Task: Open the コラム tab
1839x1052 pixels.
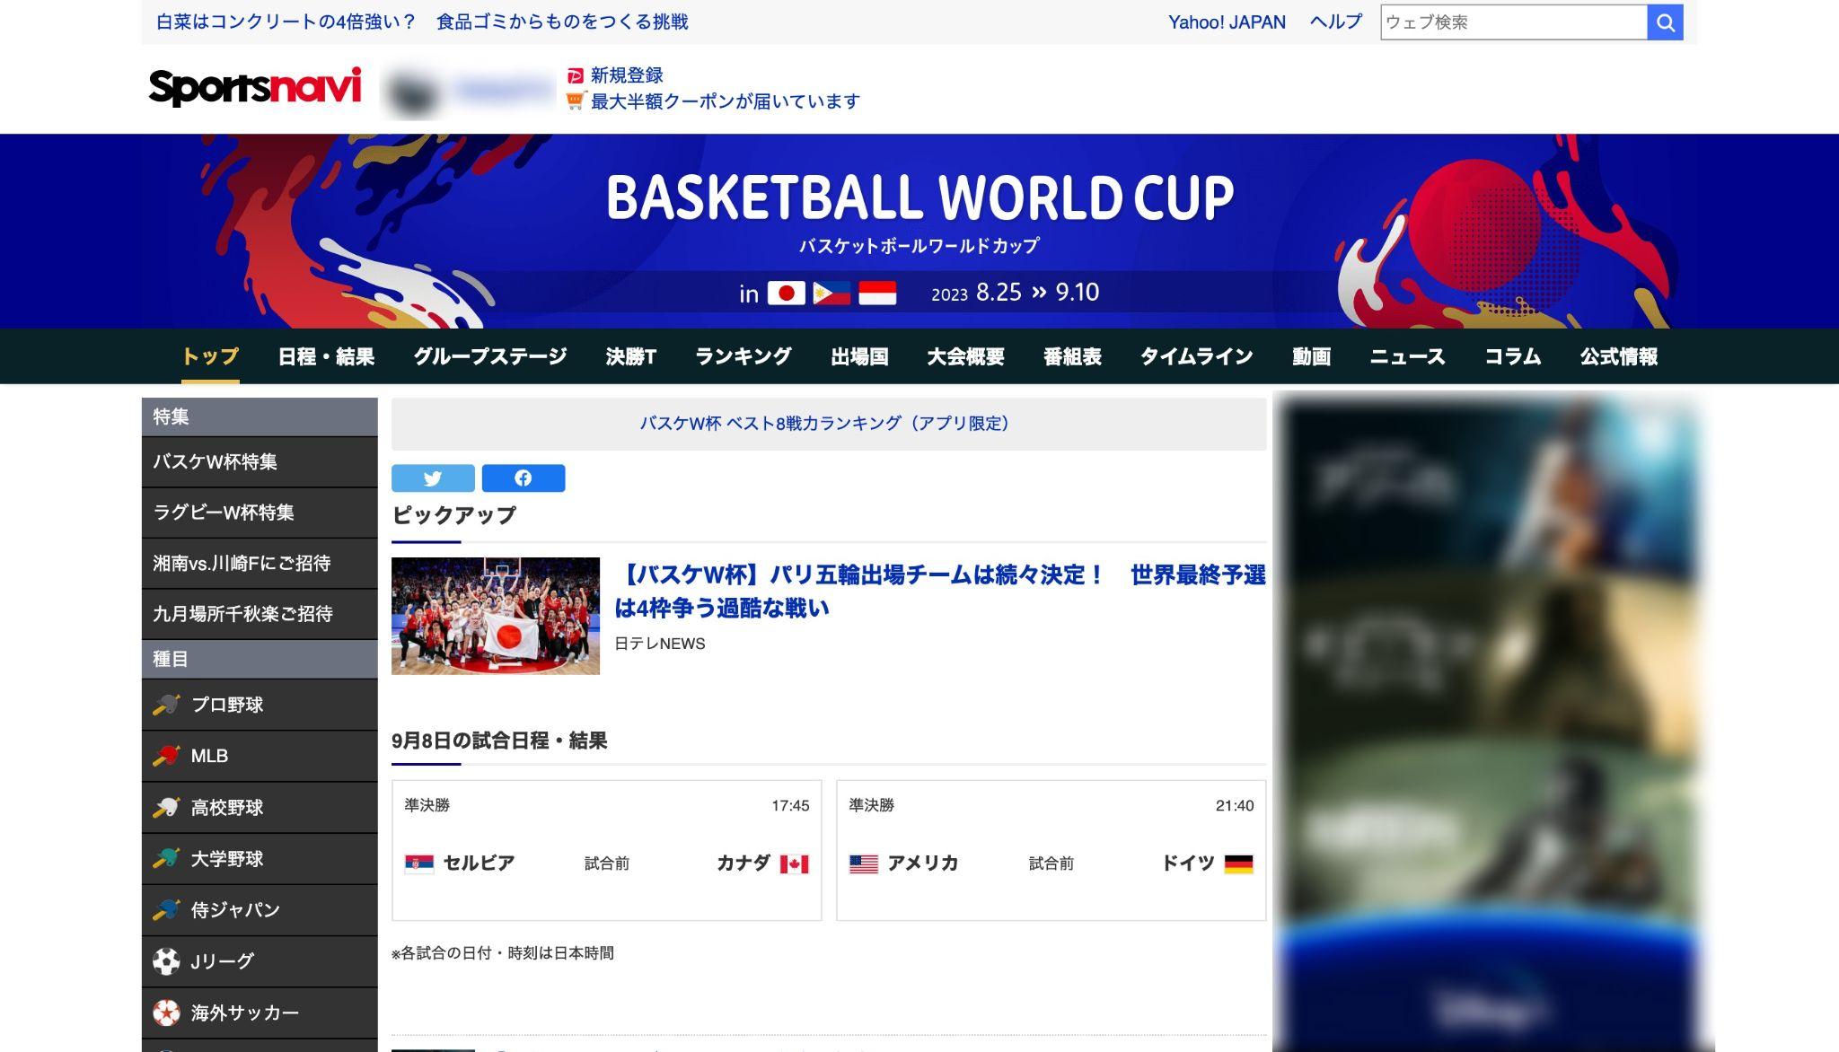Action: pos(1513,356)
